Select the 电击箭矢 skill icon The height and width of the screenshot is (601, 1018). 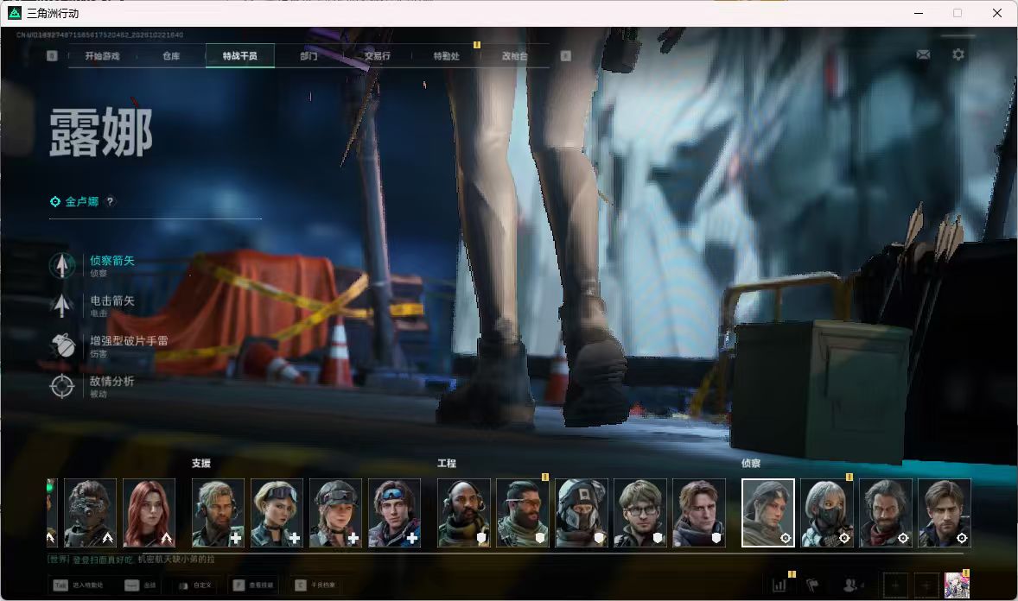(x=61, y=305)
